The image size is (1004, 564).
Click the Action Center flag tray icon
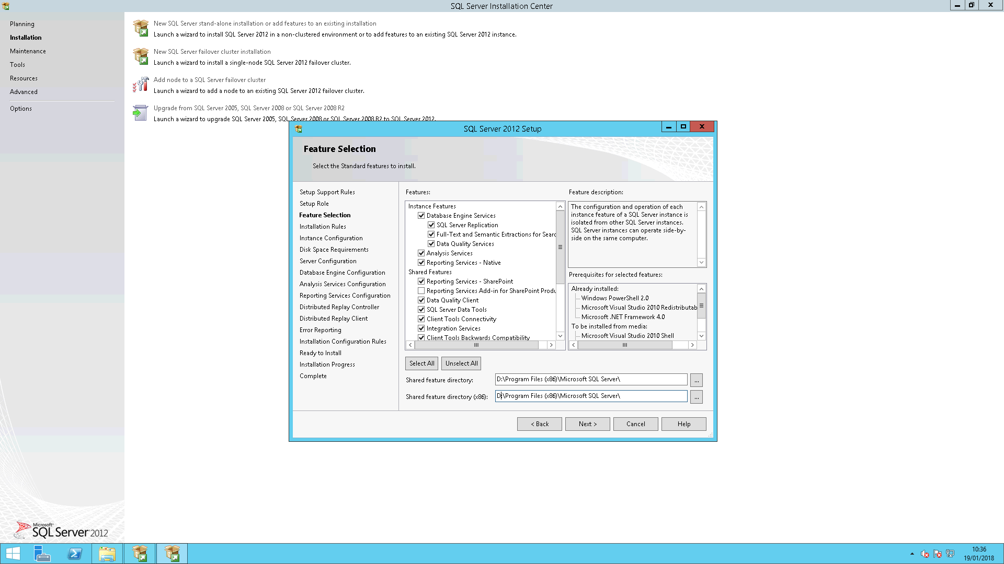[937, 554]
